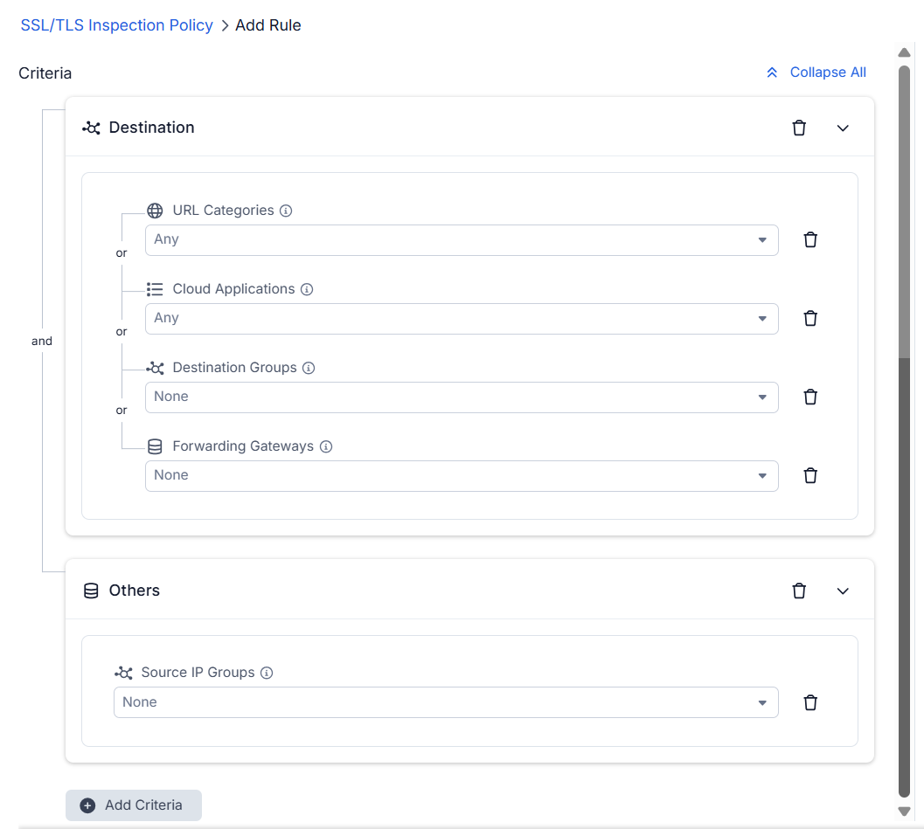924x829 pixels.
Task: Click the Add Criteria button
Action: click(134, 805)
